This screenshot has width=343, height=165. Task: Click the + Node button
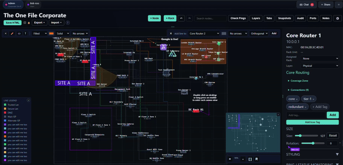pyautogui.click(x=154, y=18)
